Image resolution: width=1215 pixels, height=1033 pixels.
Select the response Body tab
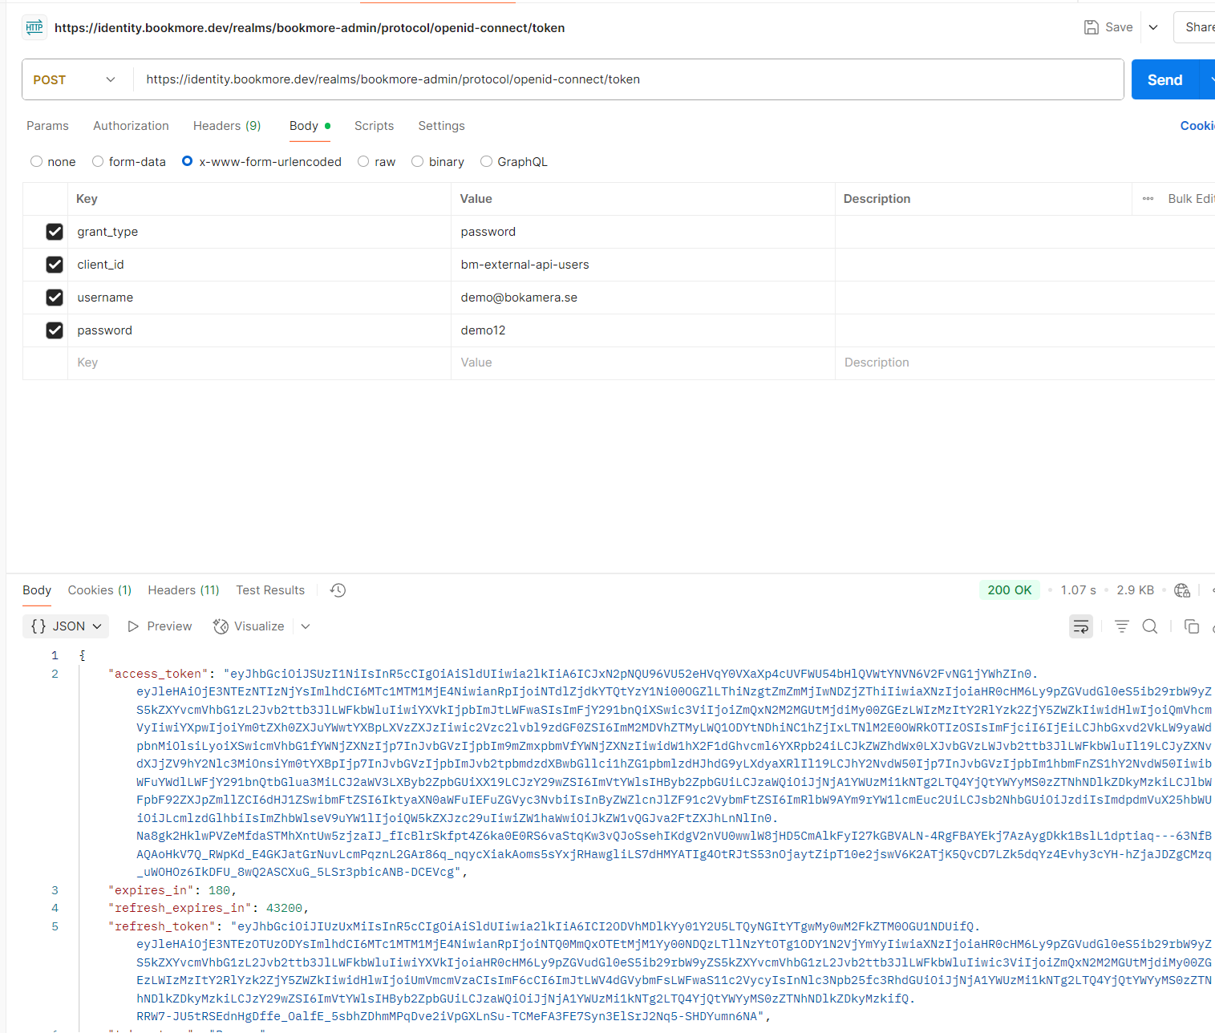pos(37,590)
